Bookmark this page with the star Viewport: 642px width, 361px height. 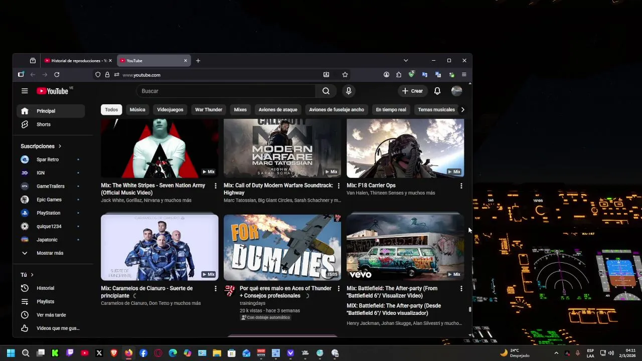coord(345,75)
